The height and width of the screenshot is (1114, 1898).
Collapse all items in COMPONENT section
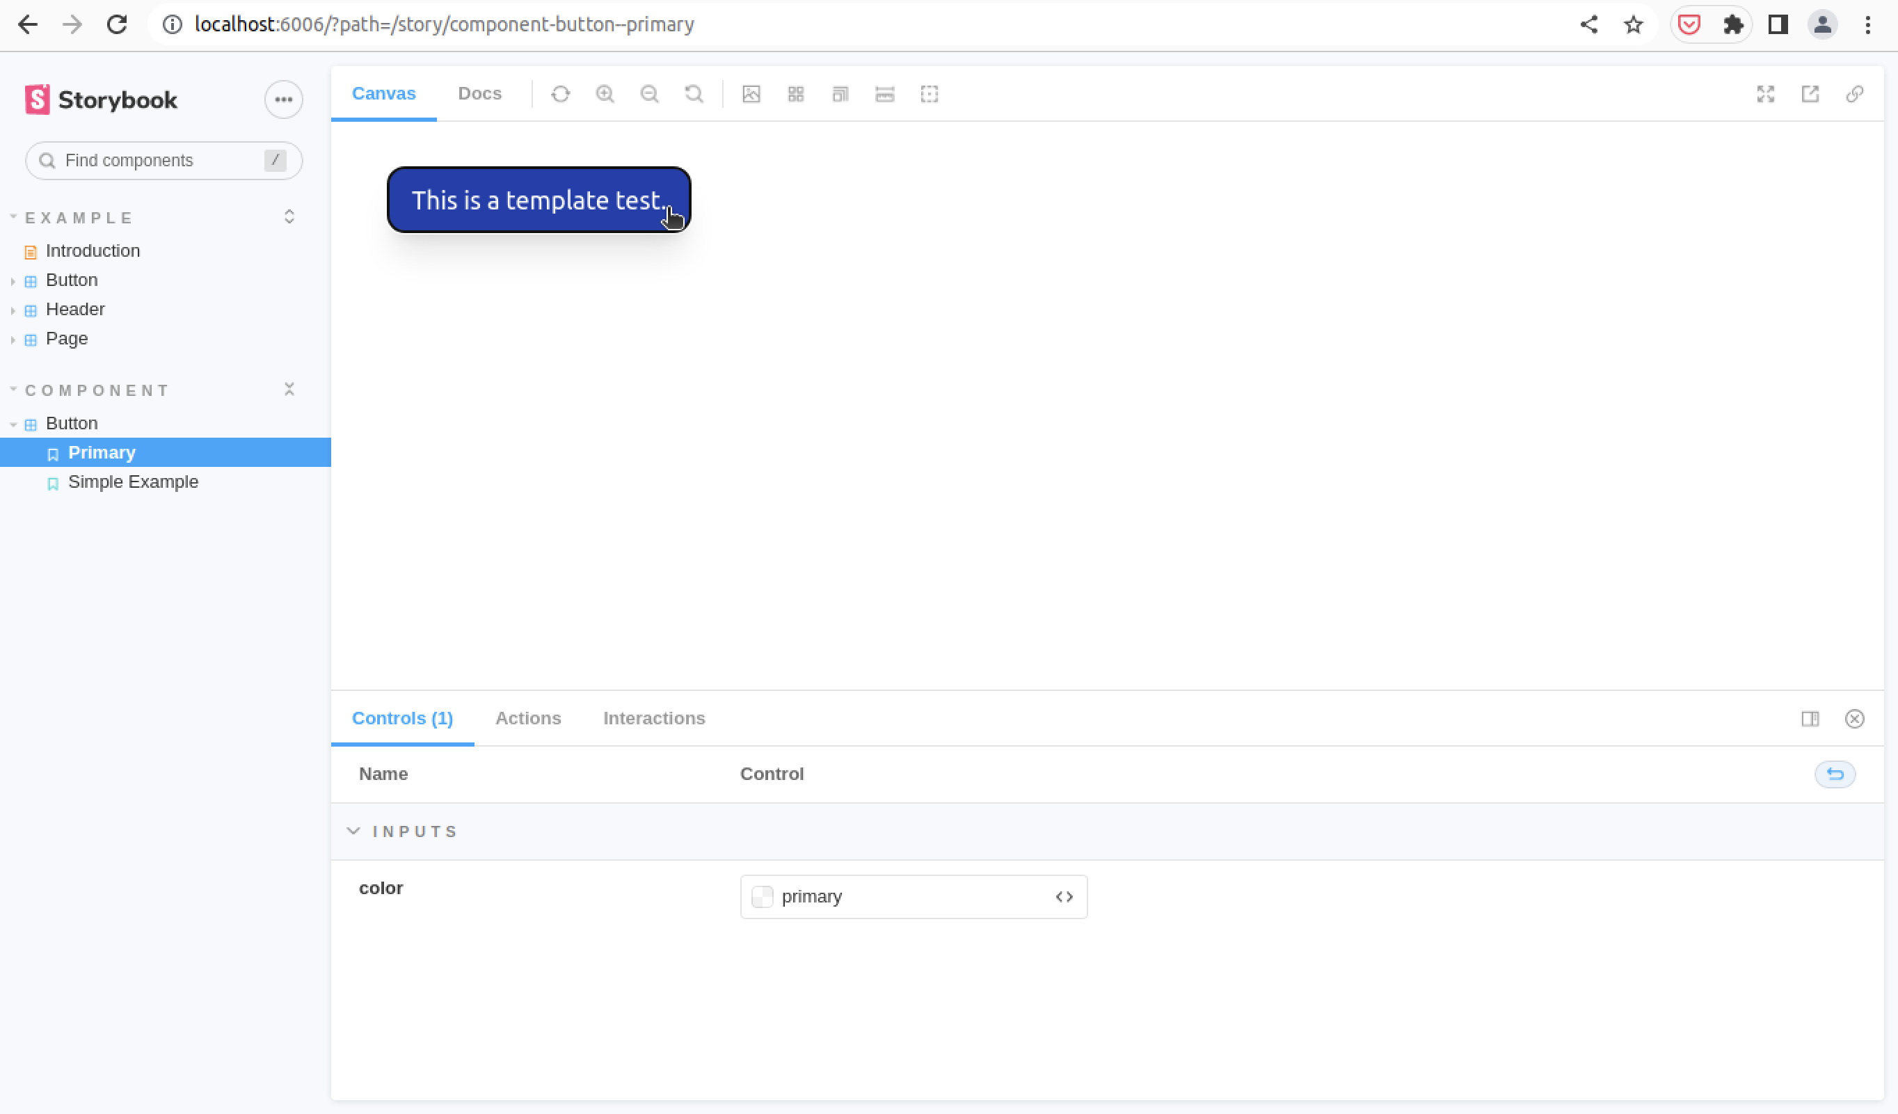pyautogui.click(x=289, y=390)
